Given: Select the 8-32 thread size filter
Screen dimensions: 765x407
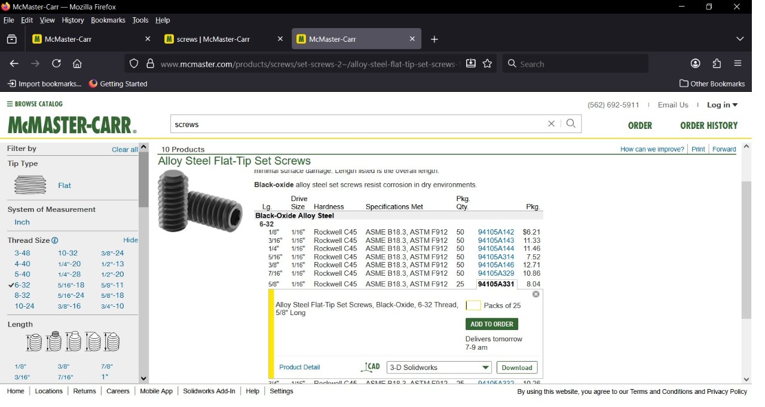Looking at the screenshot, I should [22, 295].
